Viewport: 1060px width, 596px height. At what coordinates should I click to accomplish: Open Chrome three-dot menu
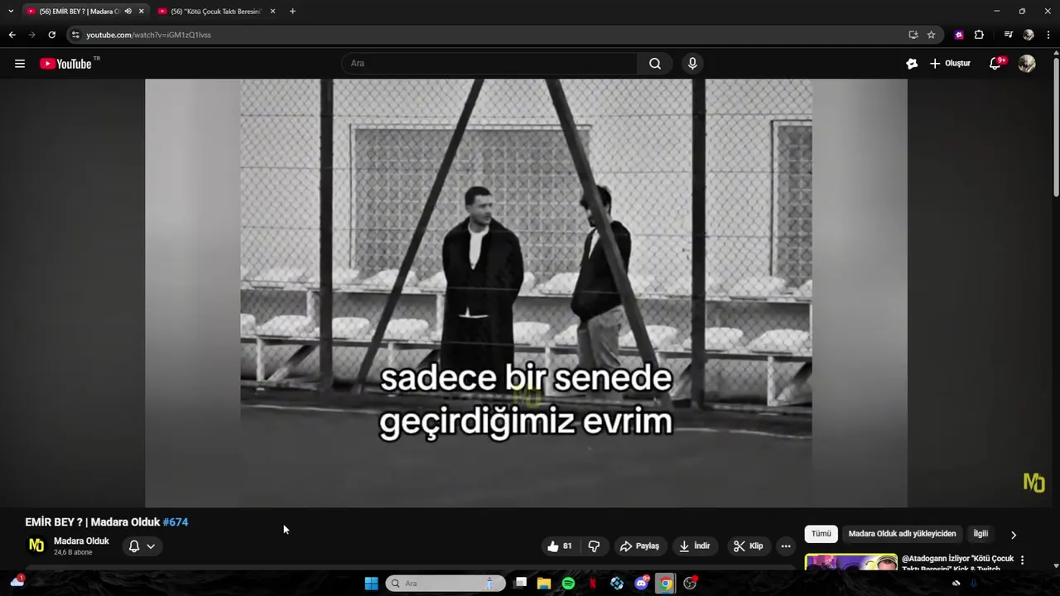point(1048,35)
